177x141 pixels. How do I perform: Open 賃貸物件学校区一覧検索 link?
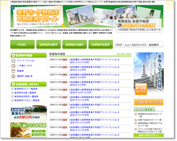pyautogui.click(x=26, y=97)
